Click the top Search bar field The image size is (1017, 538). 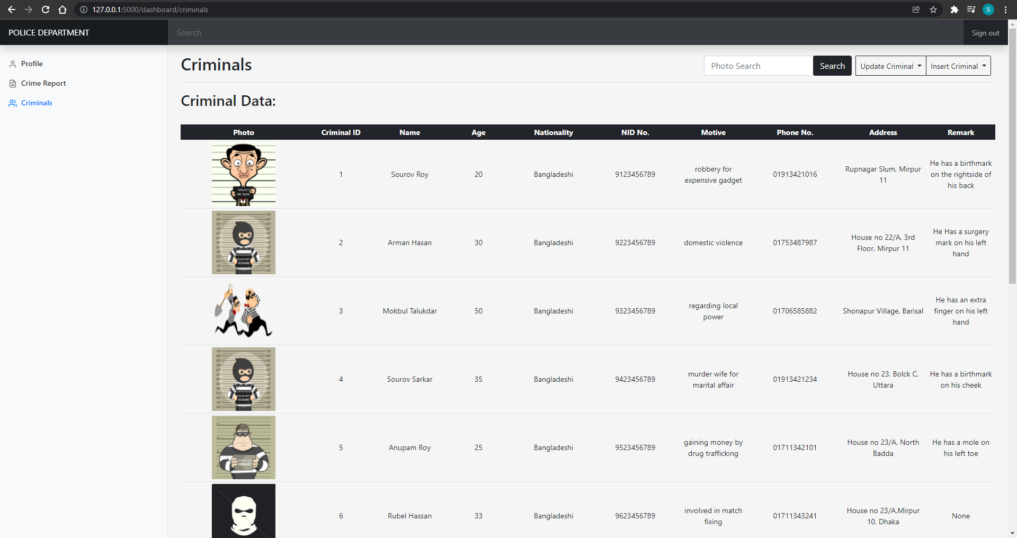[x=566, y=33]
